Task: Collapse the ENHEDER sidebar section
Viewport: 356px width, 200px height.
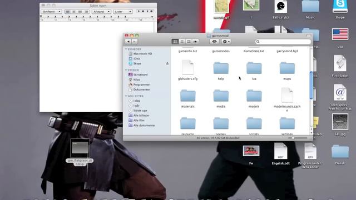Action: coord(126,49)
